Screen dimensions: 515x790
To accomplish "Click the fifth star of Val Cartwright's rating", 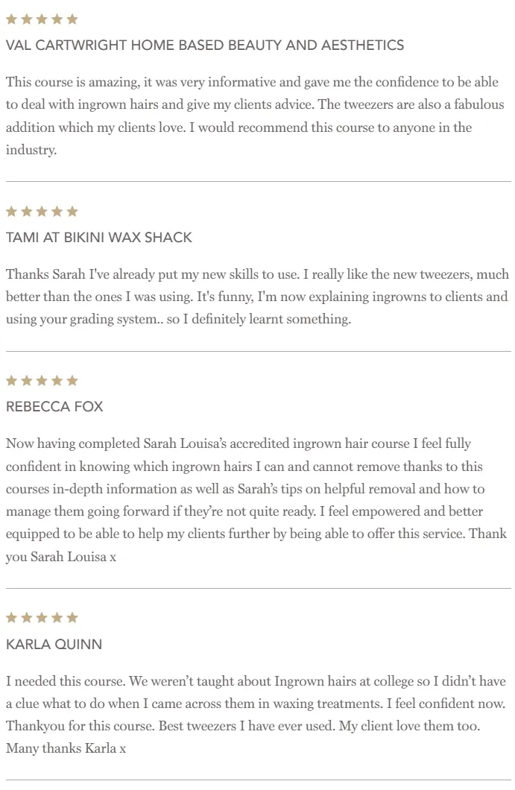I will pyautogui.click(x=72, y=19).
